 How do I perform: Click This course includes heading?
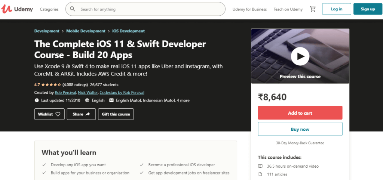click(x=280, y=157)
